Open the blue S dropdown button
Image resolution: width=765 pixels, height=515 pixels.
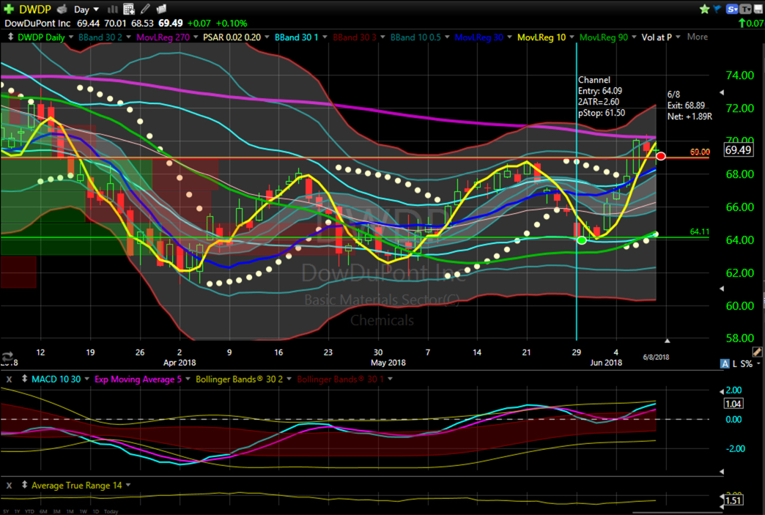pos(732,9)
